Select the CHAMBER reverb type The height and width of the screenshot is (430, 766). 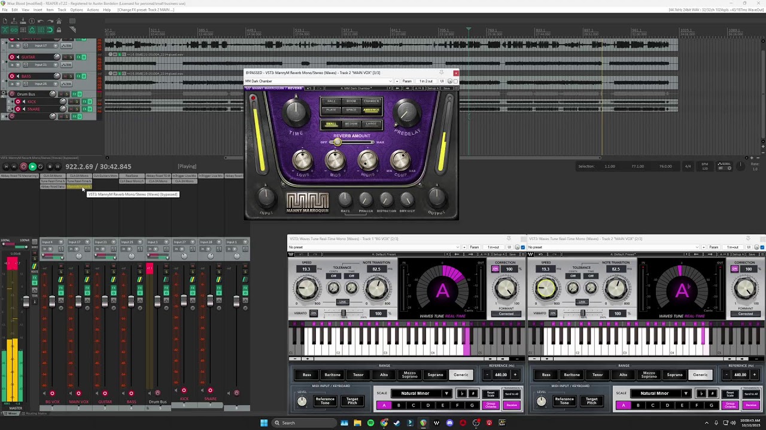(372, 102)
